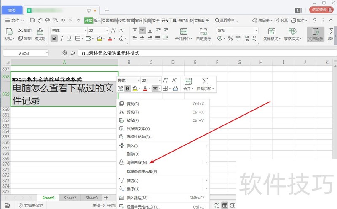This screenshot has width=337, height=209.
Task: Toggle left align in ribbon
Action: (x=134, y=38)
